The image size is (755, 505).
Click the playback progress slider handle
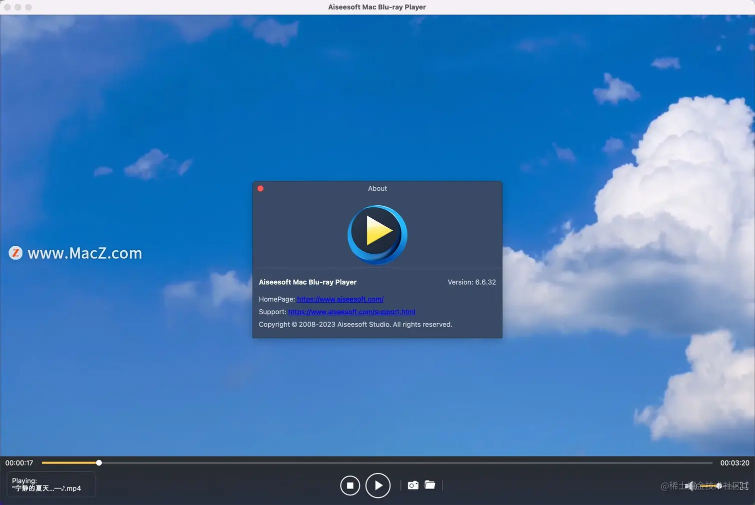click(99, 463)
